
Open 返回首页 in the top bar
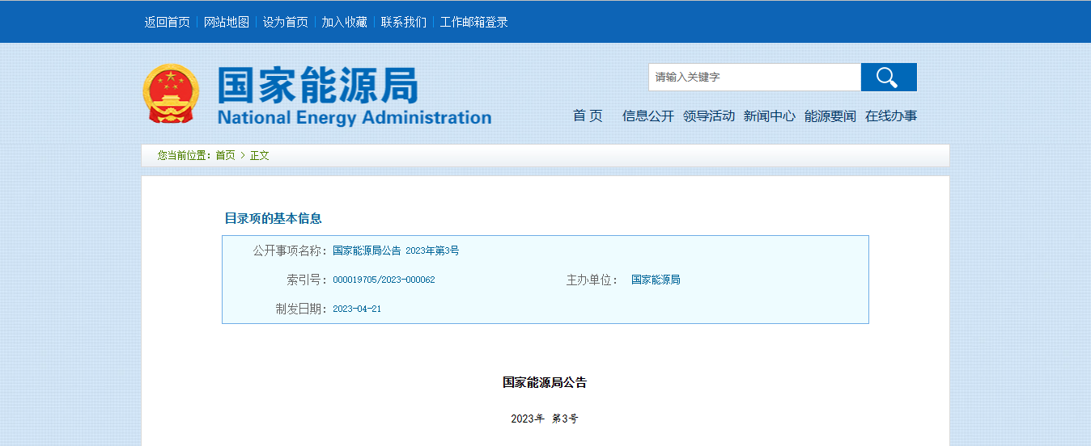[167, 23]
